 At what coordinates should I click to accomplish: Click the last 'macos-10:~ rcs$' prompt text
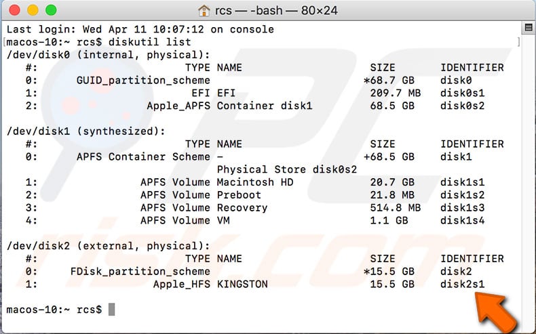[x=54, y=310]
